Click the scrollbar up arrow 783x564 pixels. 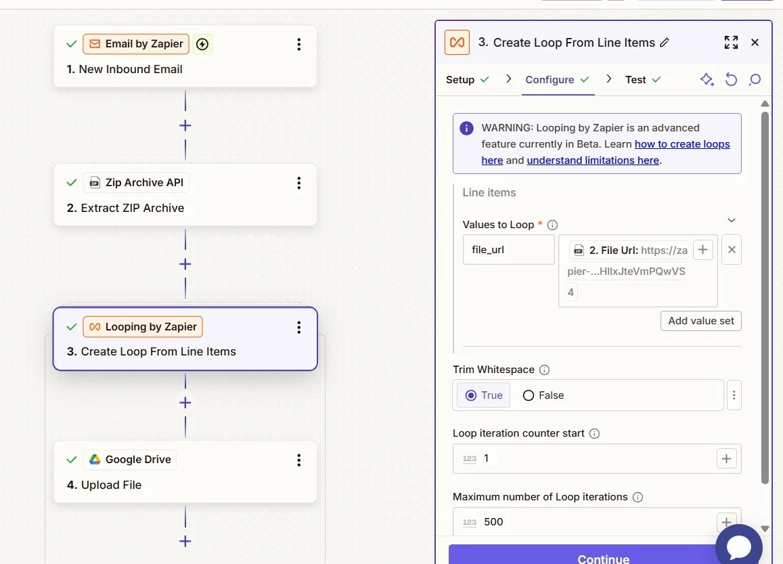(765, 104)
